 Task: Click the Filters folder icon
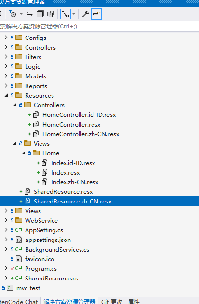click(x=19, y=57)
